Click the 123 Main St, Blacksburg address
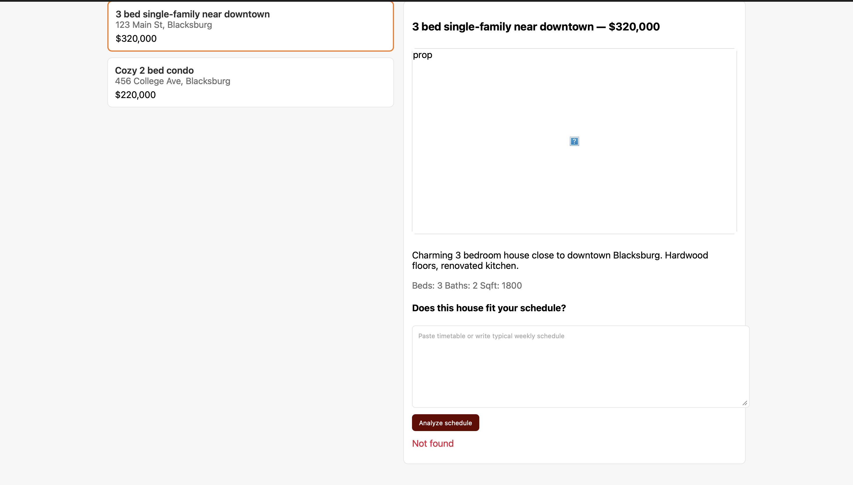Screen dimensions: 853x485 (164, 25)
